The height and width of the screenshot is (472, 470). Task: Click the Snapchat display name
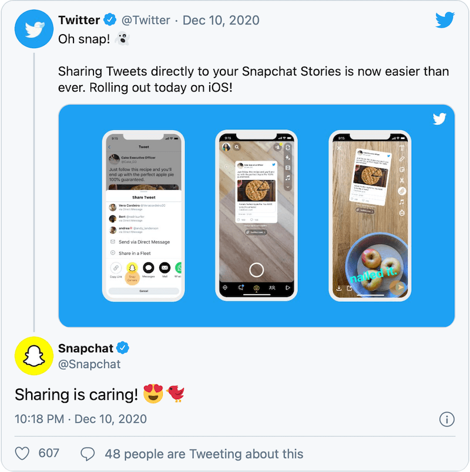point(86,348)
